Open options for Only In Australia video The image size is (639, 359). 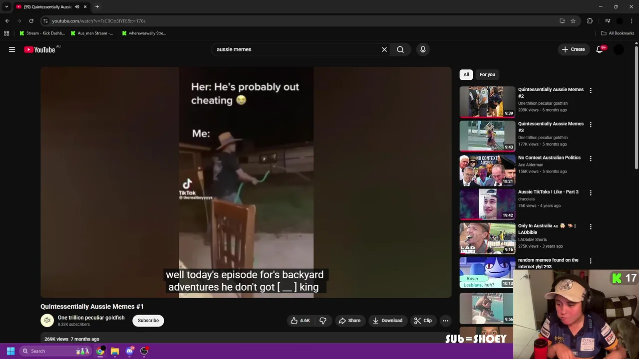point(591,226)
